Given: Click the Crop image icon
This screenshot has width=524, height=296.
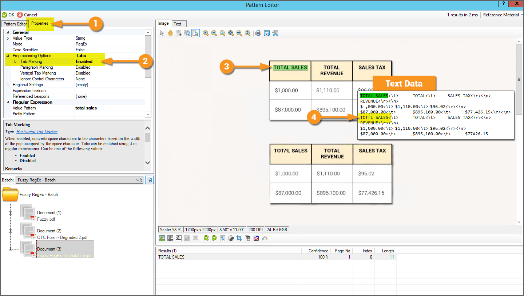Looking at the screenshot, I should (239, 238).
